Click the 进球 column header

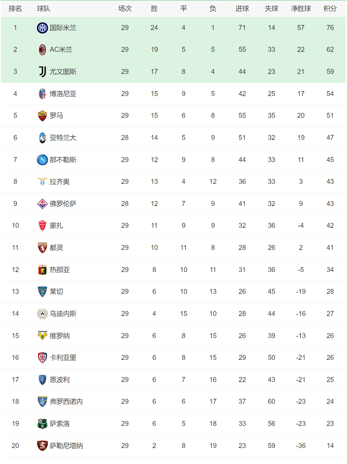click(242, 9)
